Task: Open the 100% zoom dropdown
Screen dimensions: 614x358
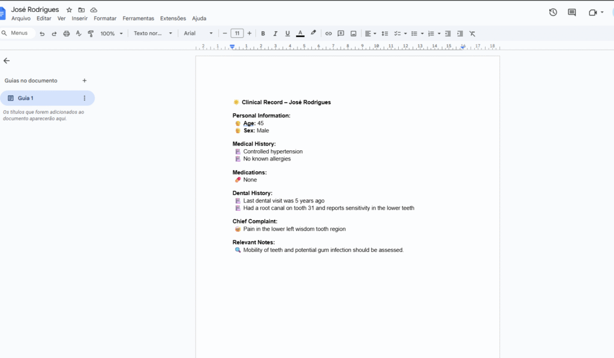Action: click(112, 34)
